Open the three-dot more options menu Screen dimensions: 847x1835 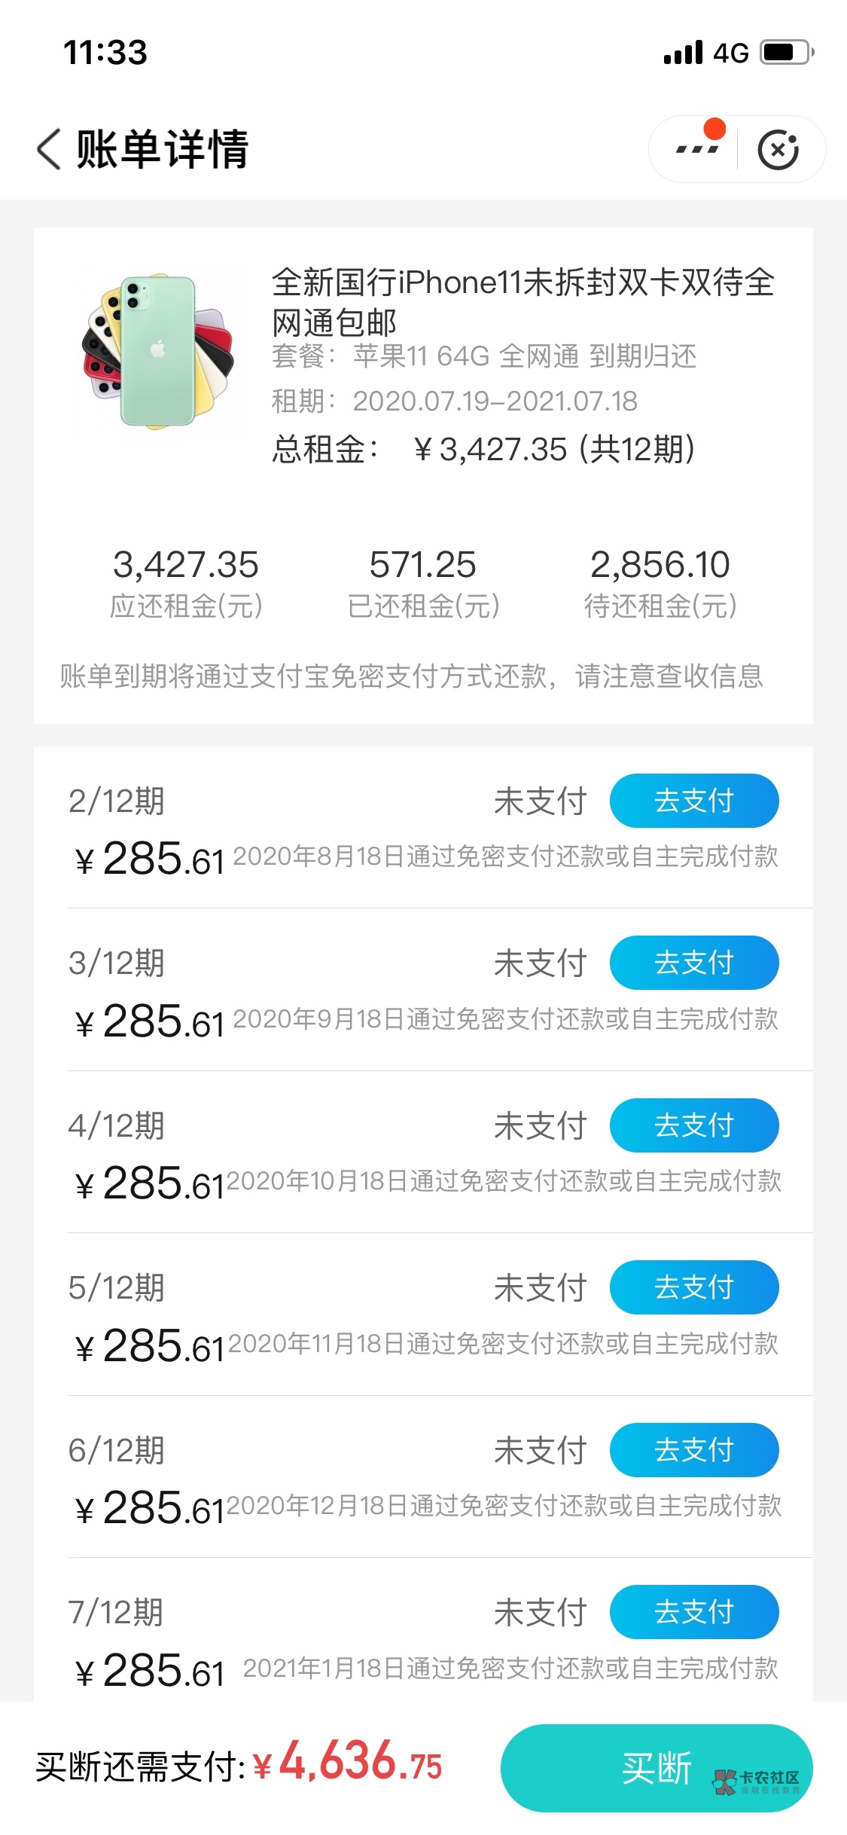pyautogui.click(x=697, y=149)
